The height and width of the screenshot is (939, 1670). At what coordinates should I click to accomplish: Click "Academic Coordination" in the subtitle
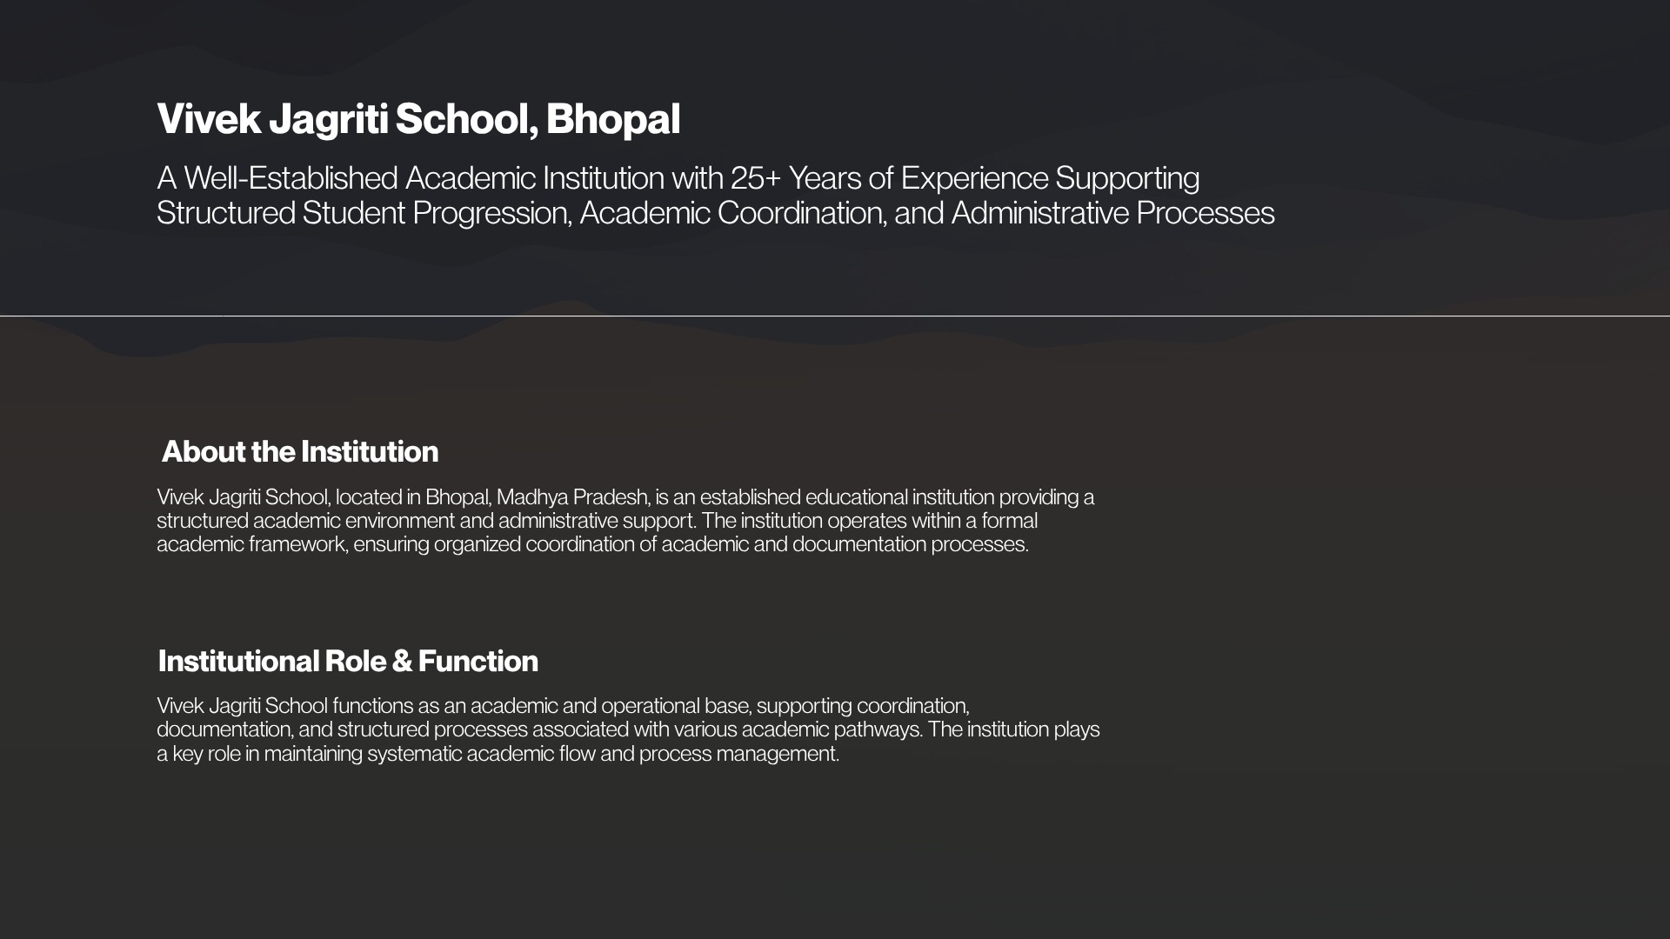[x=731, y=213]
